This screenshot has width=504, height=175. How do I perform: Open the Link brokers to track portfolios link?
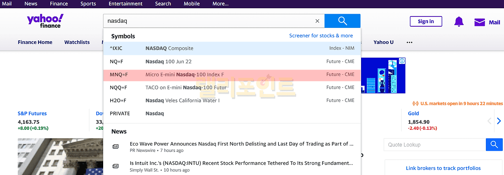tap(443, 168)
